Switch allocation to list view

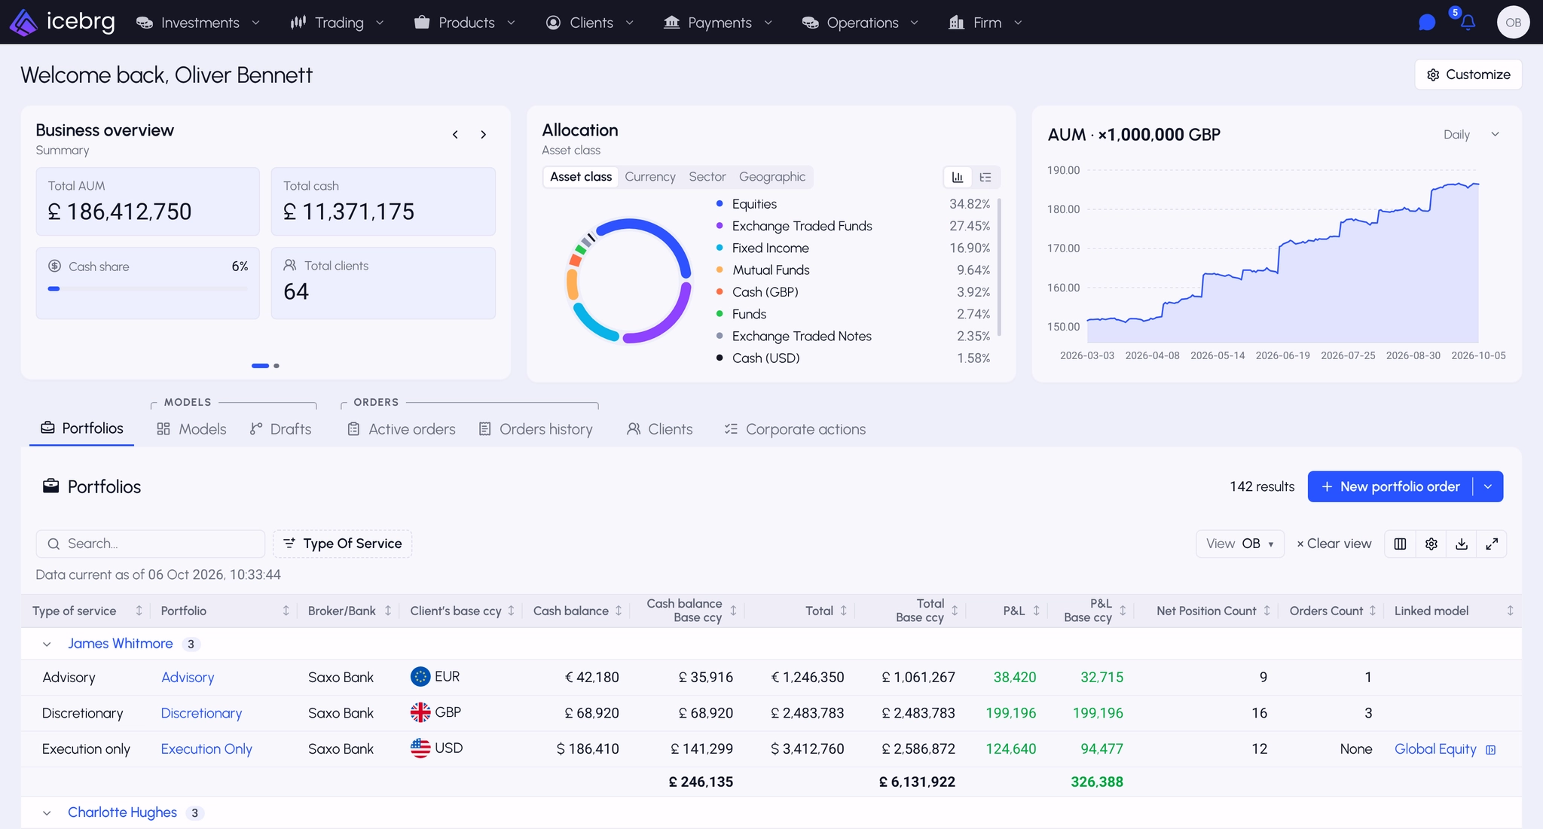[985, 177]
